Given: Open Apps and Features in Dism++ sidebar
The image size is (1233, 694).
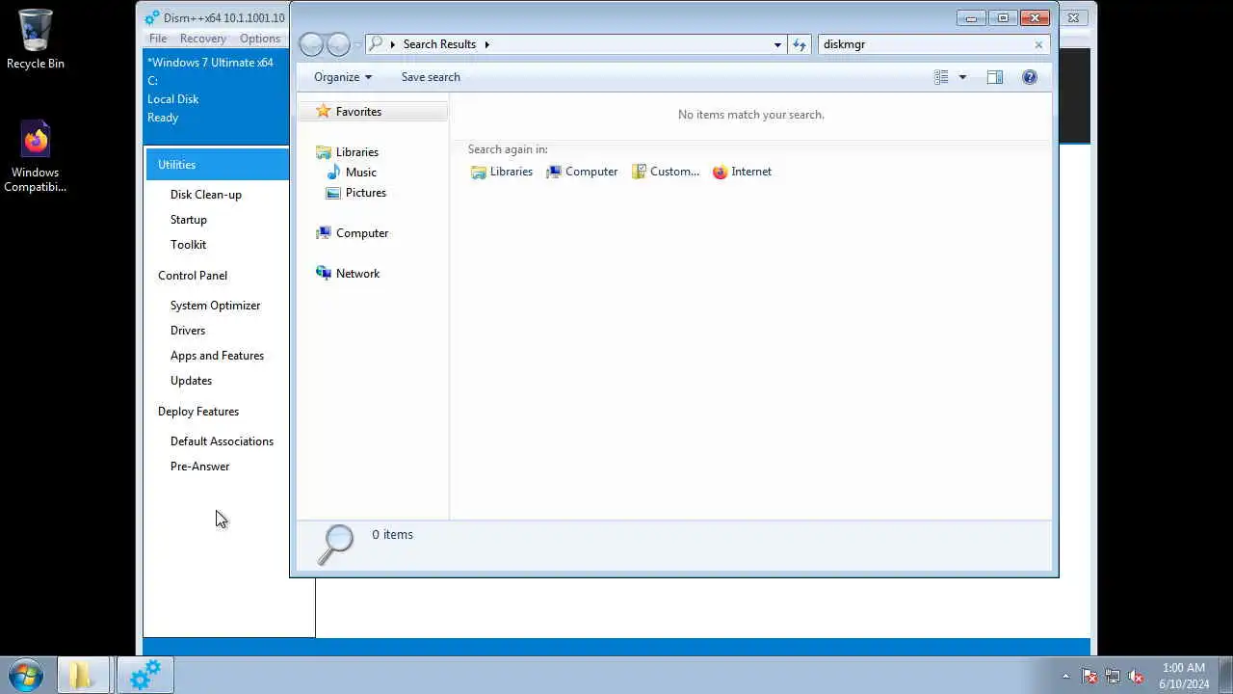Looking at the screenshot, I should tap(217, 356).
